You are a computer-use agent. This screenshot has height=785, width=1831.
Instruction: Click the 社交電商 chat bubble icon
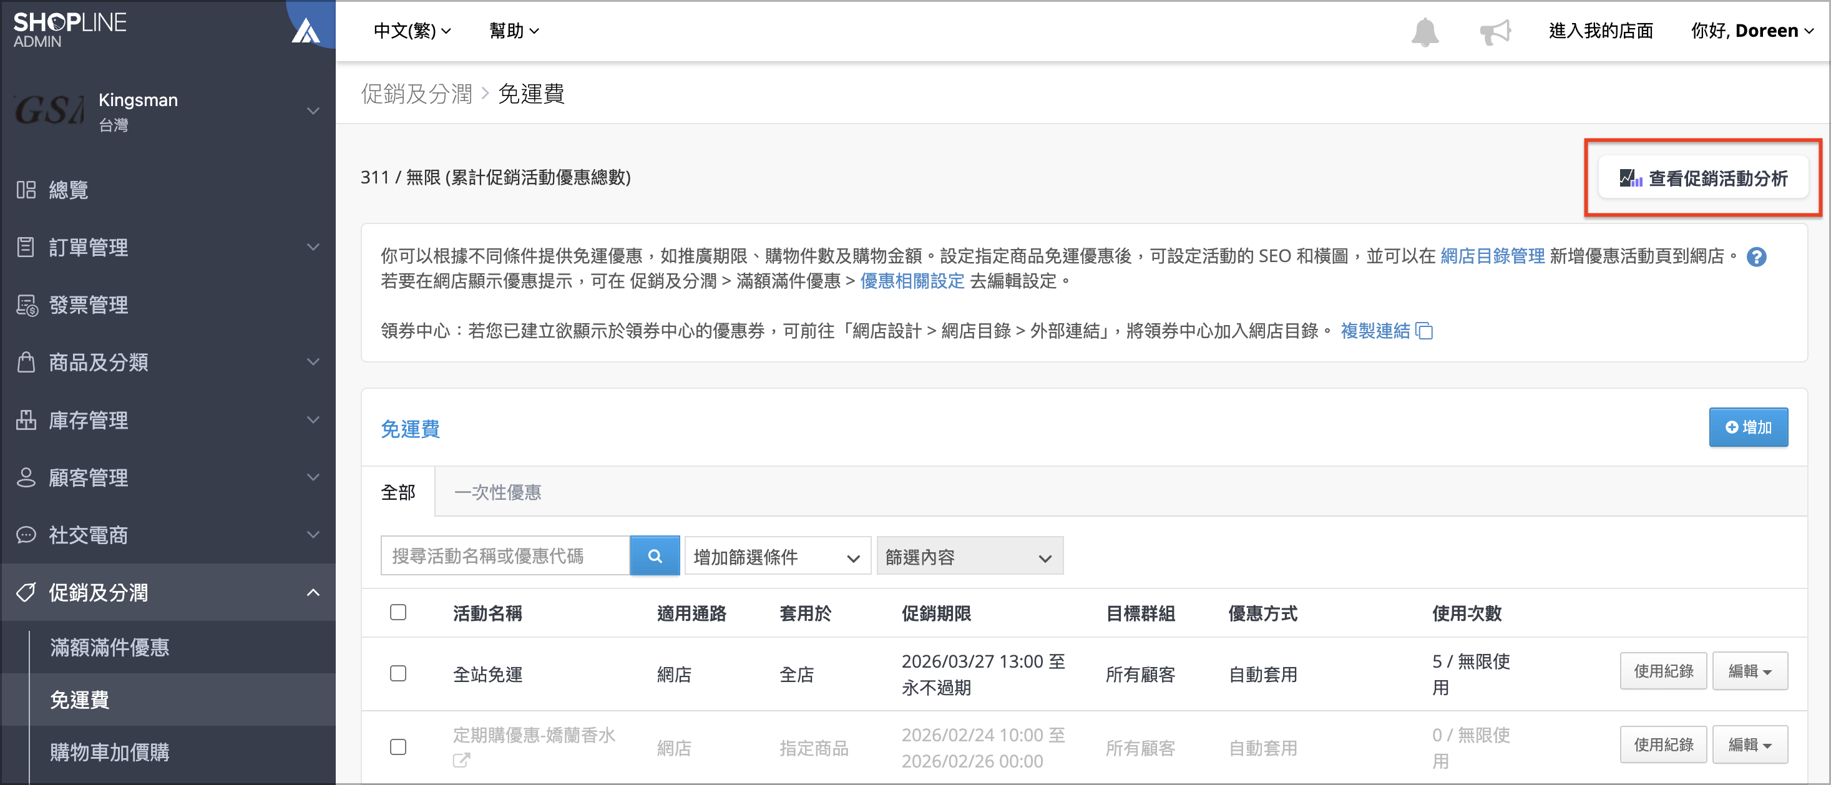tap(26, 535)
